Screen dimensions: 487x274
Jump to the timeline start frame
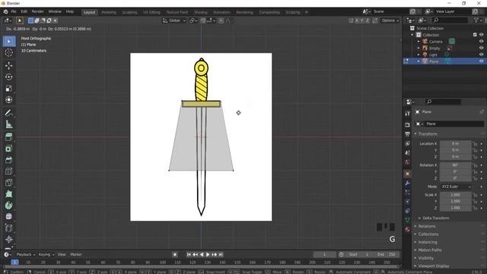click(189, 254)
